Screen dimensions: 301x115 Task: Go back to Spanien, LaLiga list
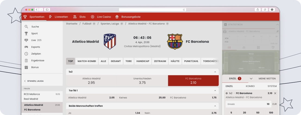pos(25,81)
